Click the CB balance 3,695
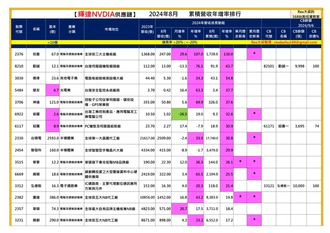Image resolution: width=330 pixels, height=233 pixels. 300,126
